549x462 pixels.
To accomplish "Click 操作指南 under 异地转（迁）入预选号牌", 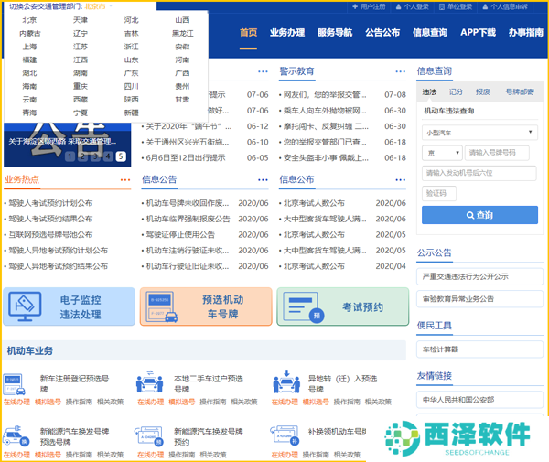I will point(347,402).
